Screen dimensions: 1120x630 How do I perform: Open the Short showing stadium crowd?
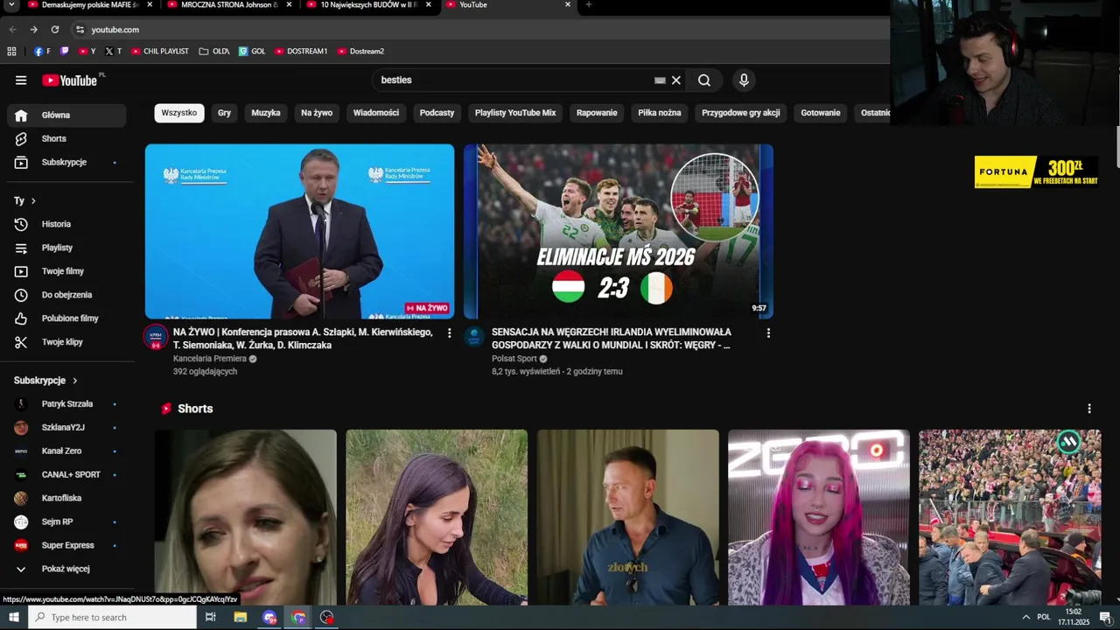tap(1010, 517)
